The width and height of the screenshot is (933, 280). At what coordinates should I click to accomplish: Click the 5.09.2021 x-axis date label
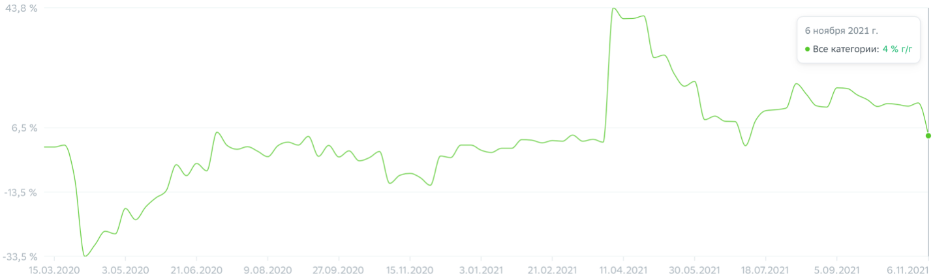coord(836,270)
